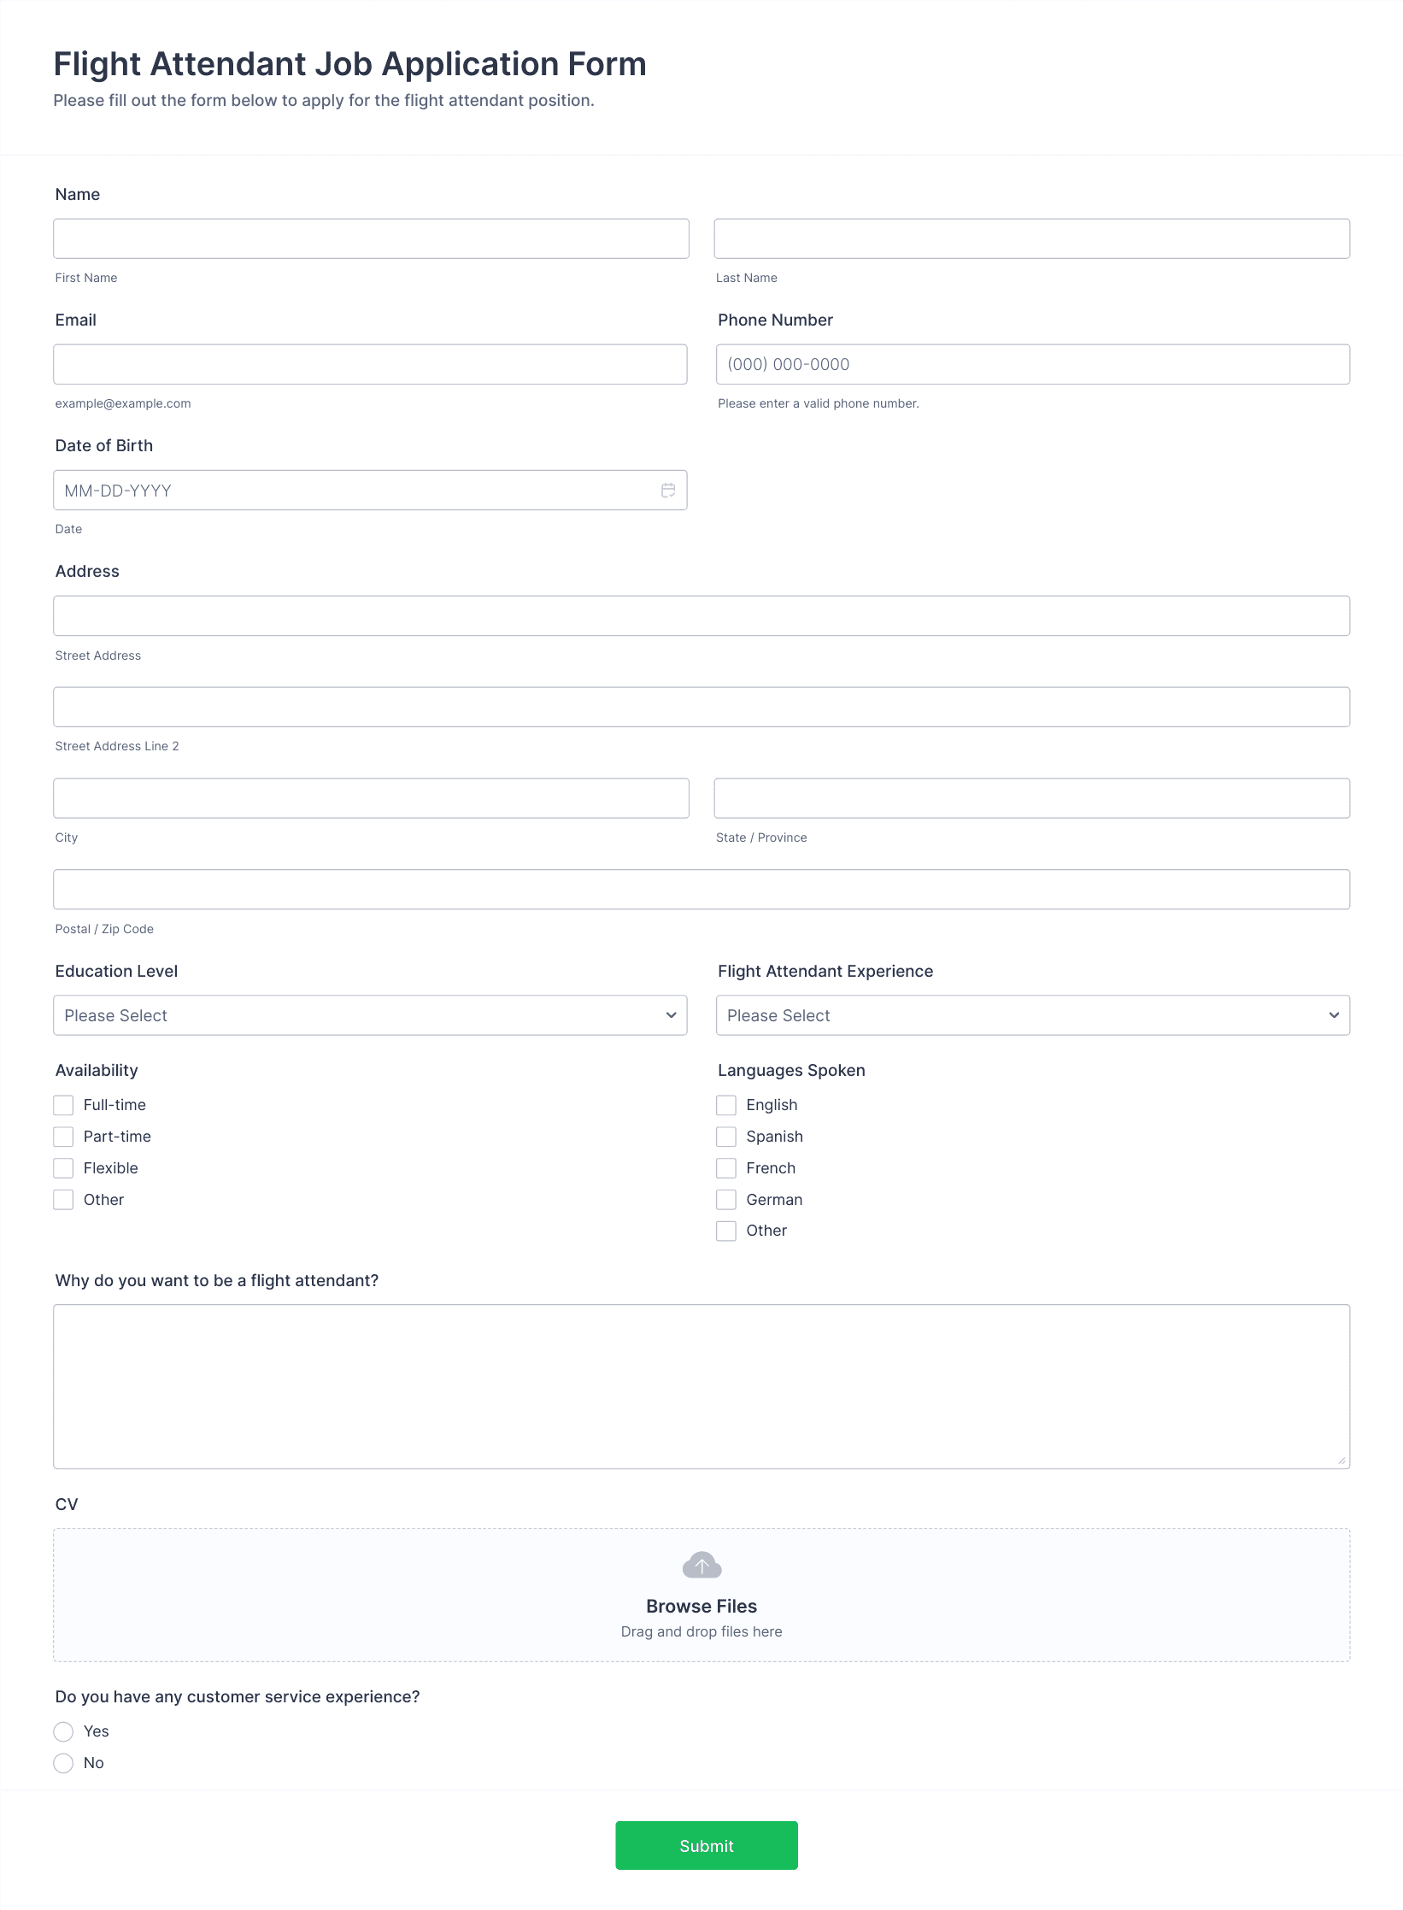Click the Postal / Zip Code field
This screenshot has width=1403, height=1910.
[701, 890]
